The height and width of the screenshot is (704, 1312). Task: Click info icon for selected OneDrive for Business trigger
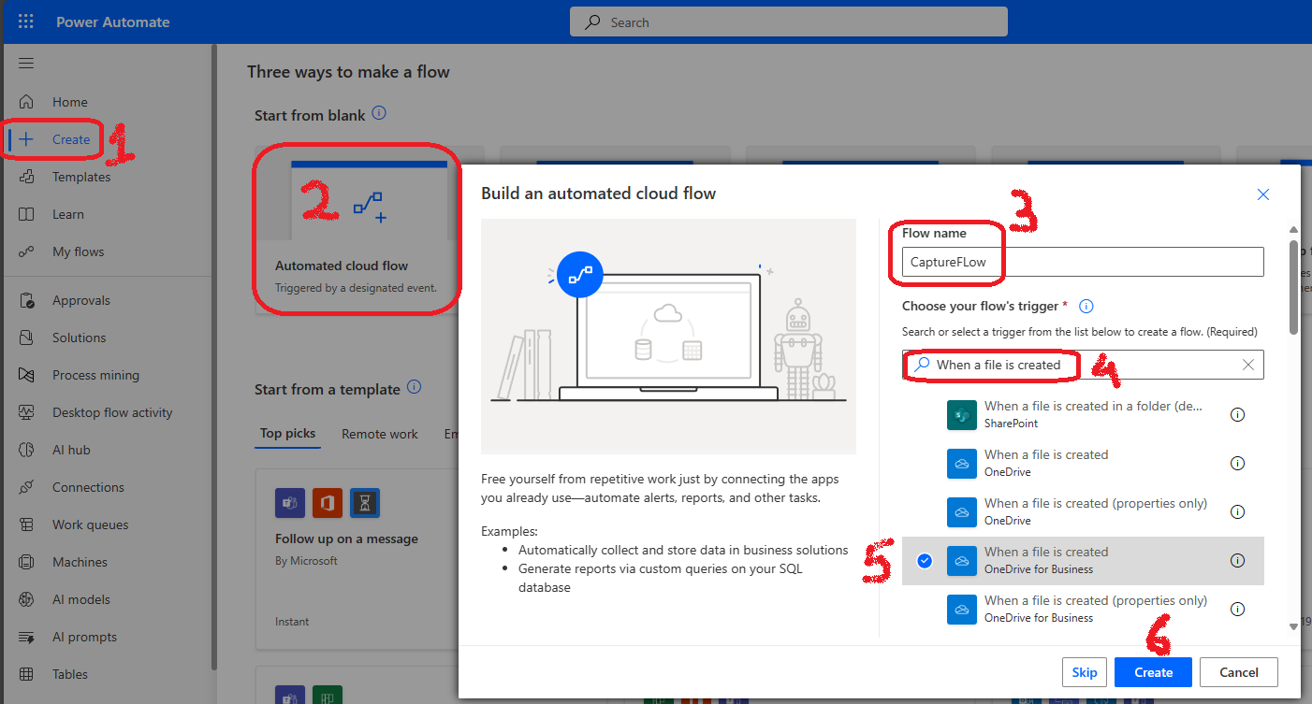tap(1237, 560)
